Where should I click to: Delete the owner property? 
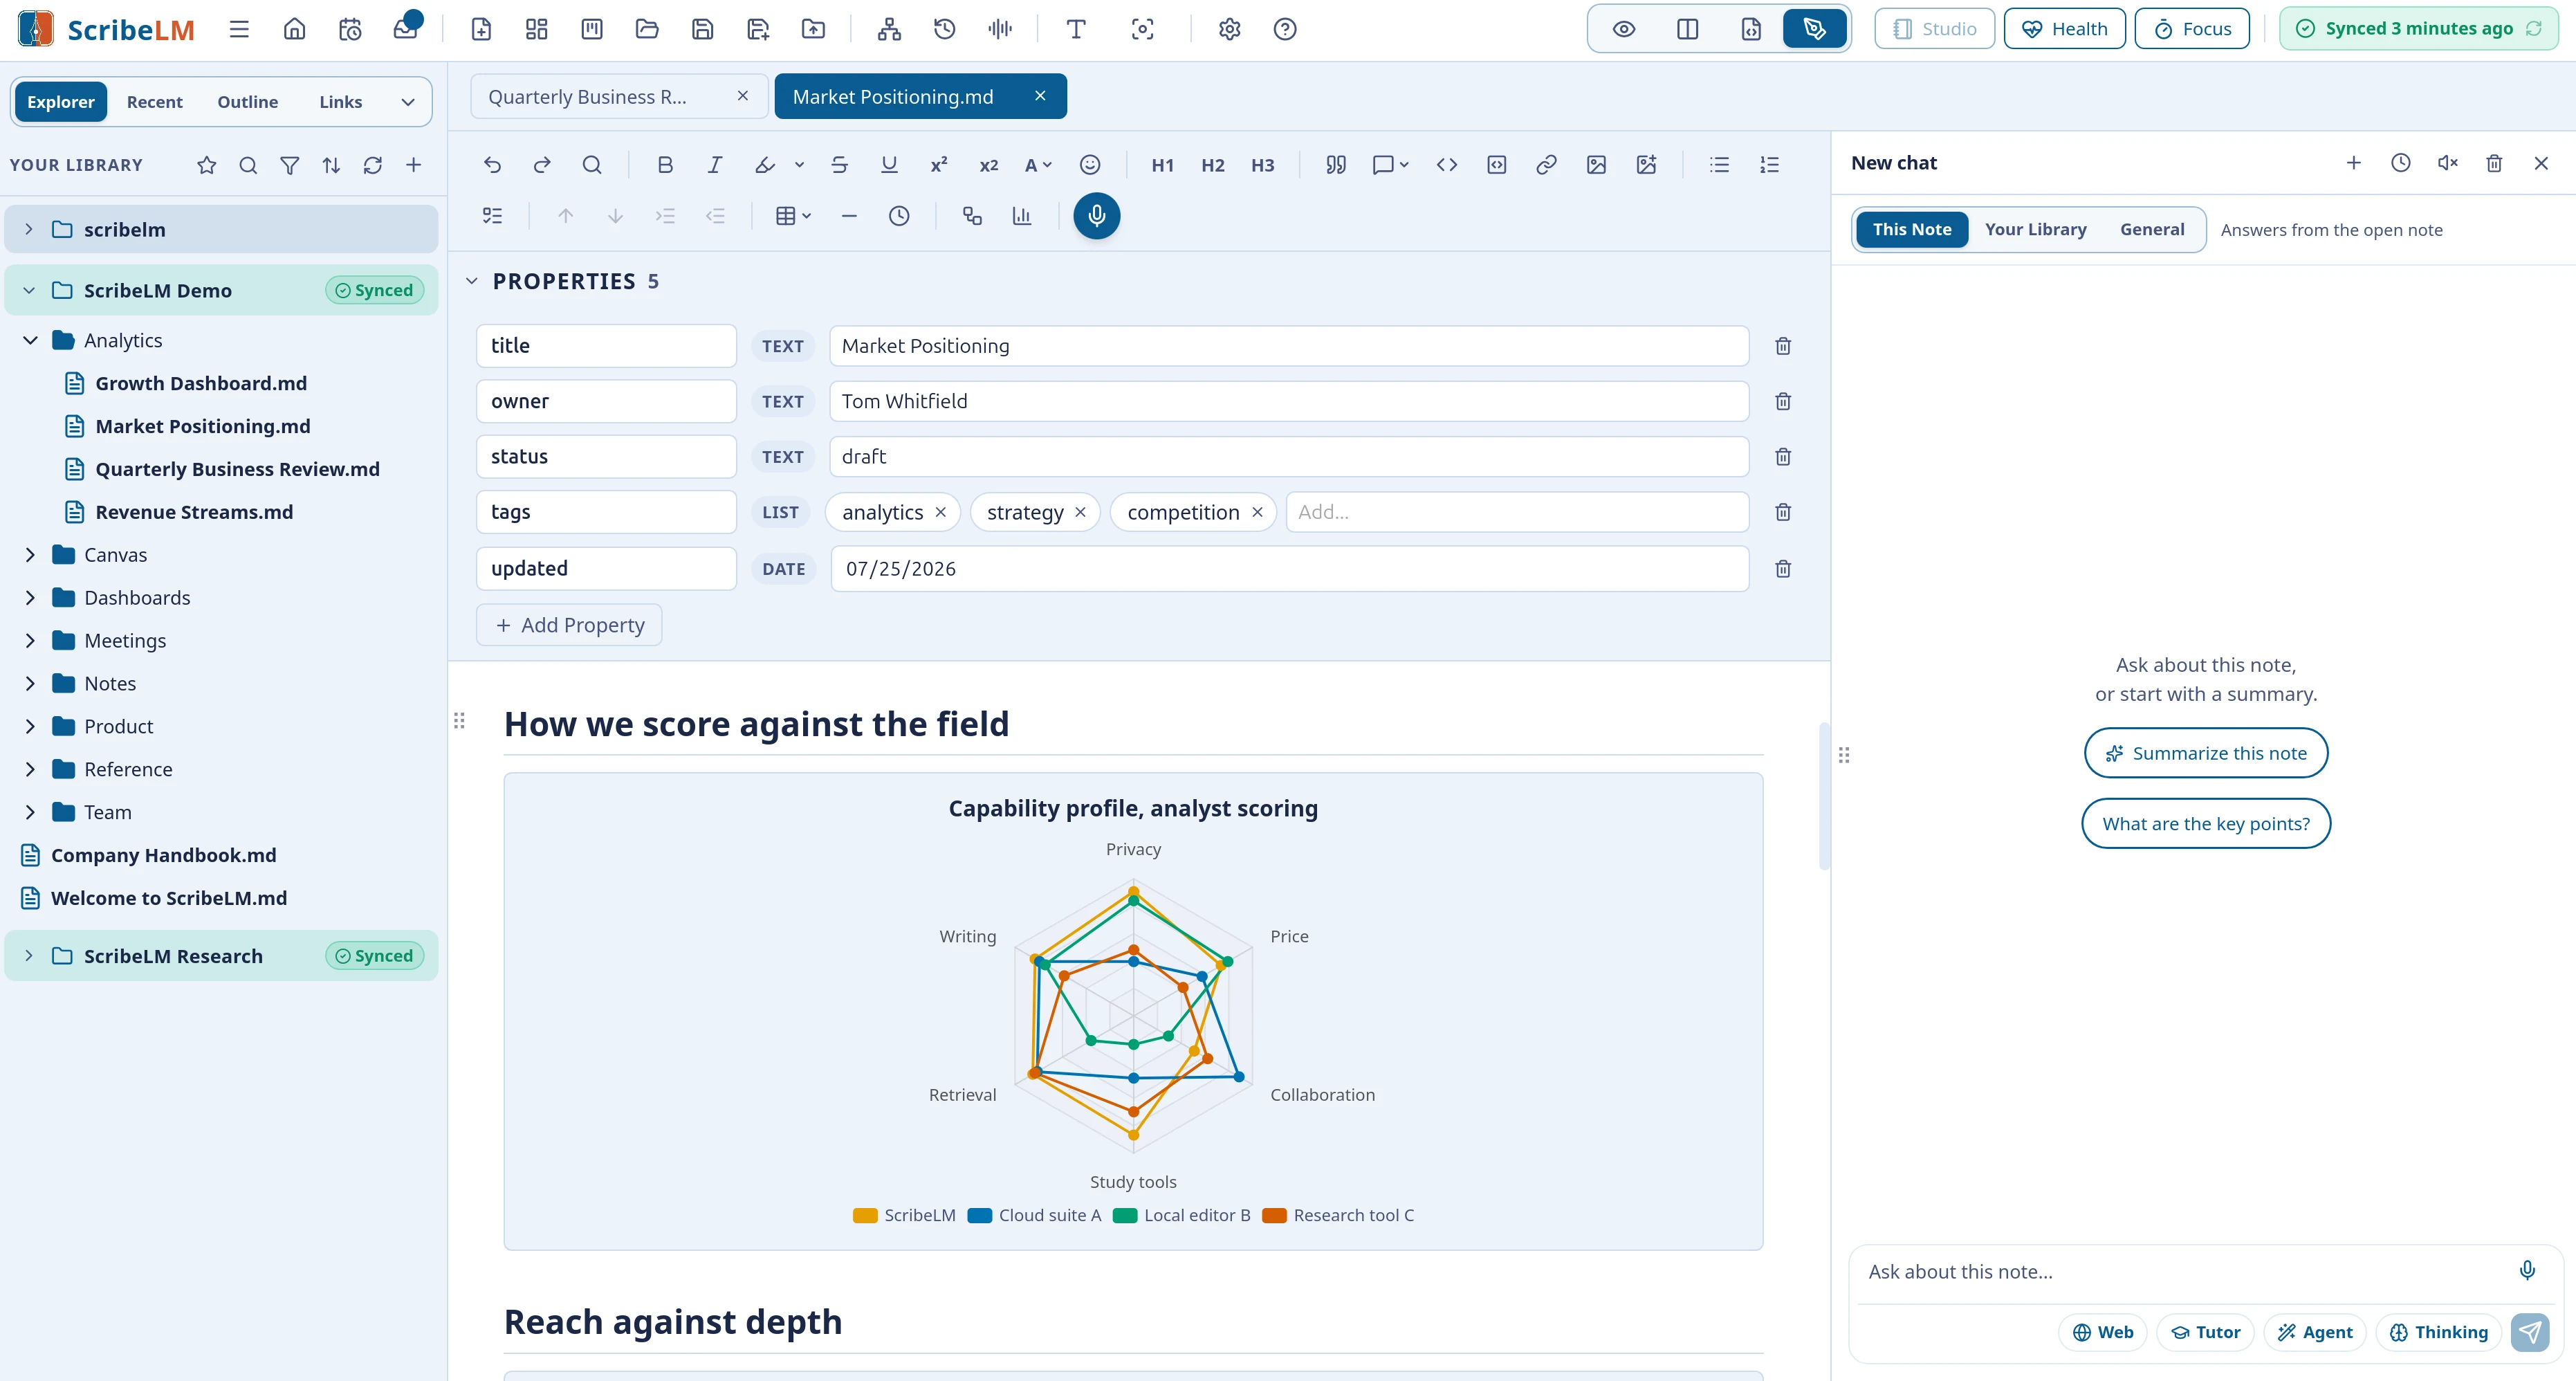[1783, 401]
